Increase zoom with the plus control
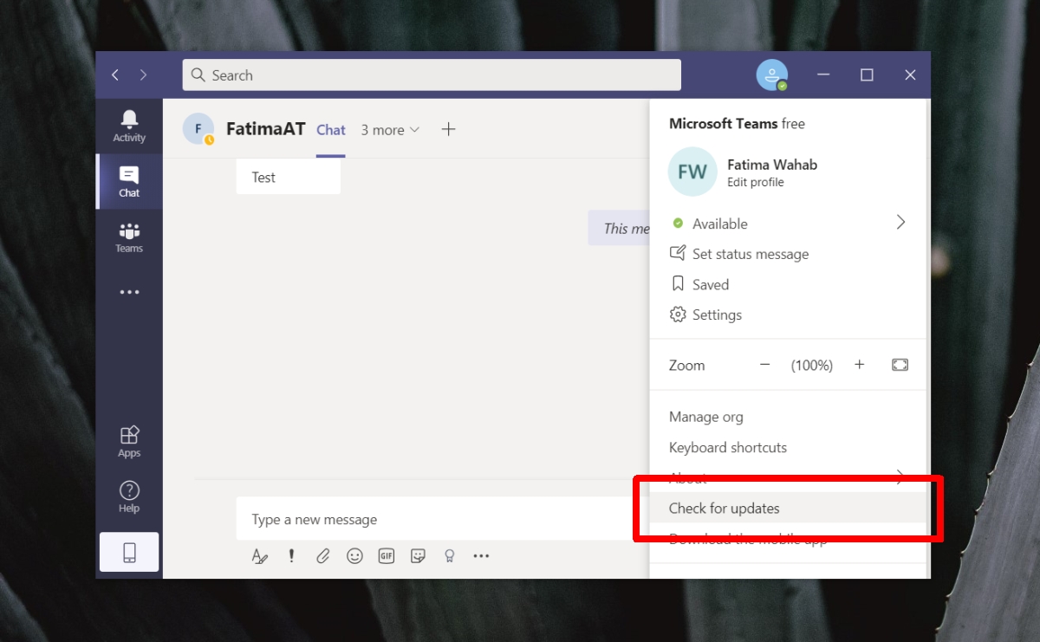 [859, 365]
